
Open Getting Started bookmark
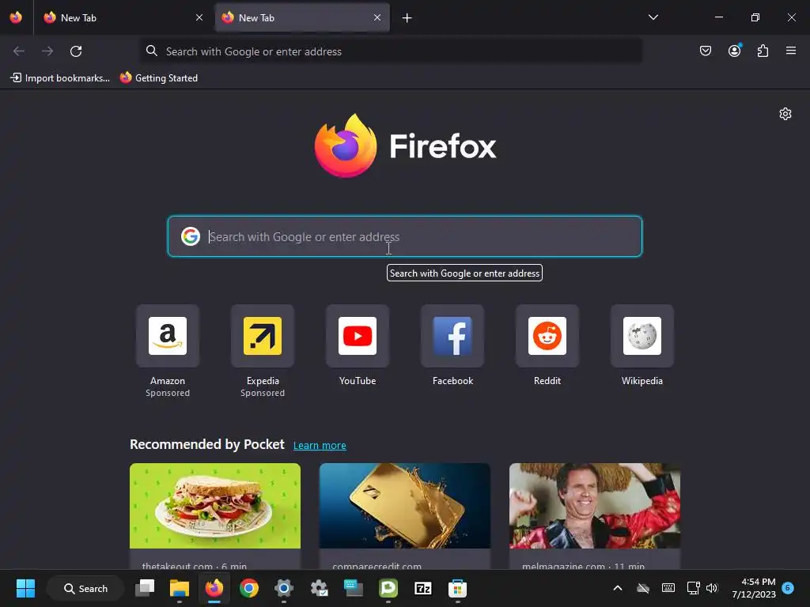point(159,78)
